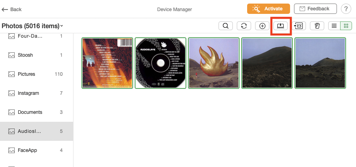Open the Pictures album

[37, 74]
